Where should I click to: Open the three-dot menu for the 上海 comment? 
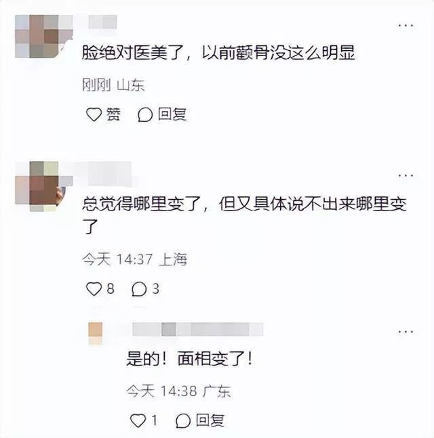pos(406,176)
